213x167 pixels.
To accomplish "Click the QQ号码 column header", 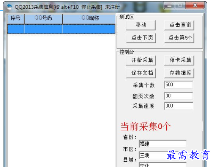I will (43, 19).
